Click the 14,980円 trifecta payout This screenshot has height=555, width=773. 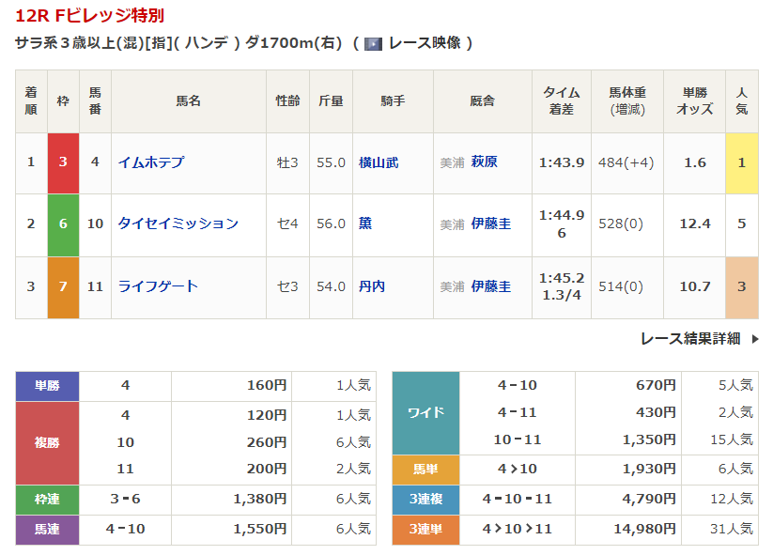click(x=644, y=530)
